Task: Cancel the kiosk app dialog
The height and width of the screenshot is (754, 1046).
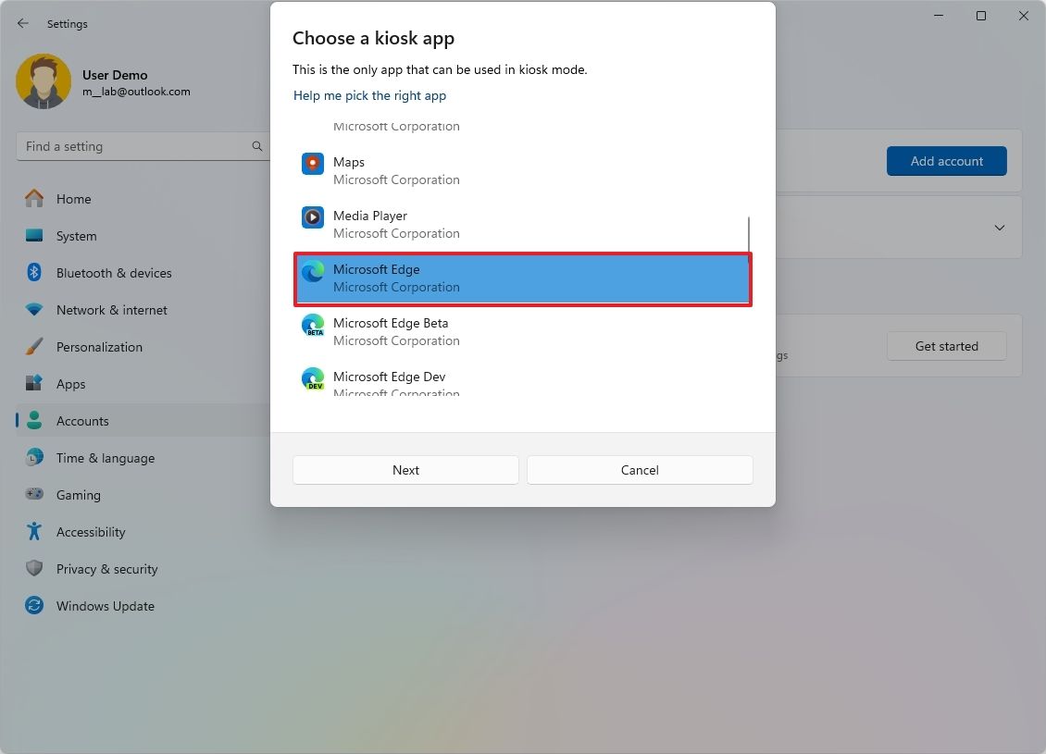Action: pos(639,470)
